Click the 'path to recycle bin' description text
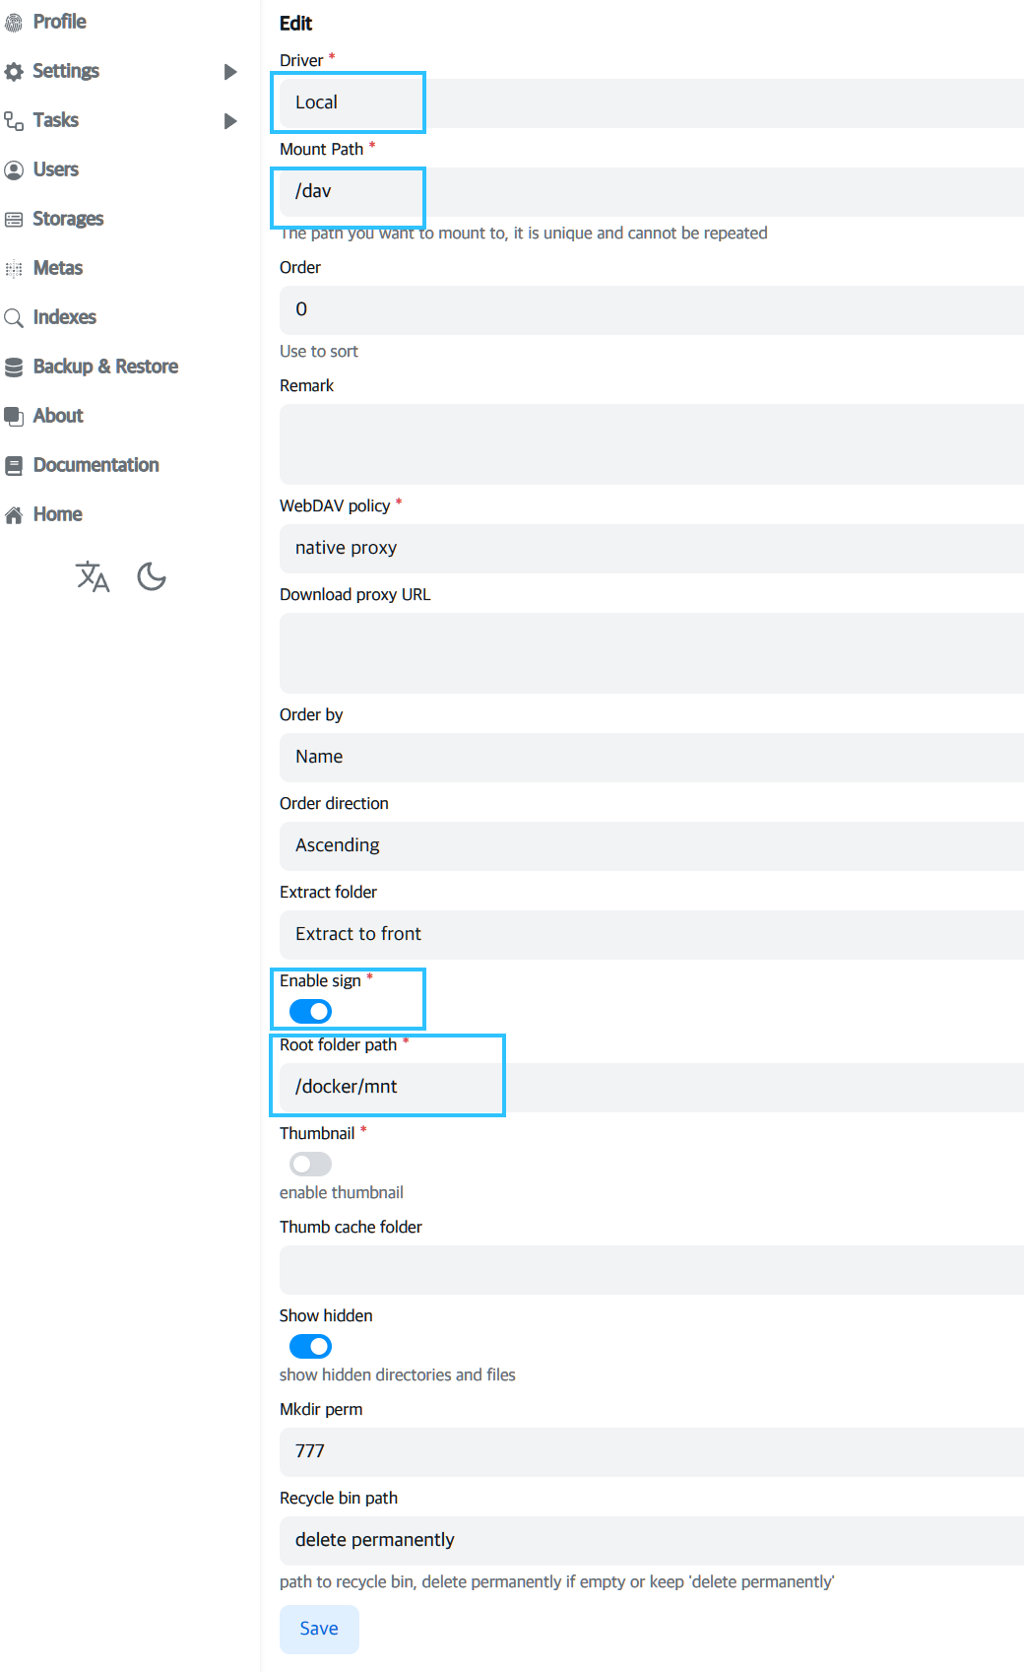Viewport: 1024px width, 1672px height. [x=556, y=1582]
